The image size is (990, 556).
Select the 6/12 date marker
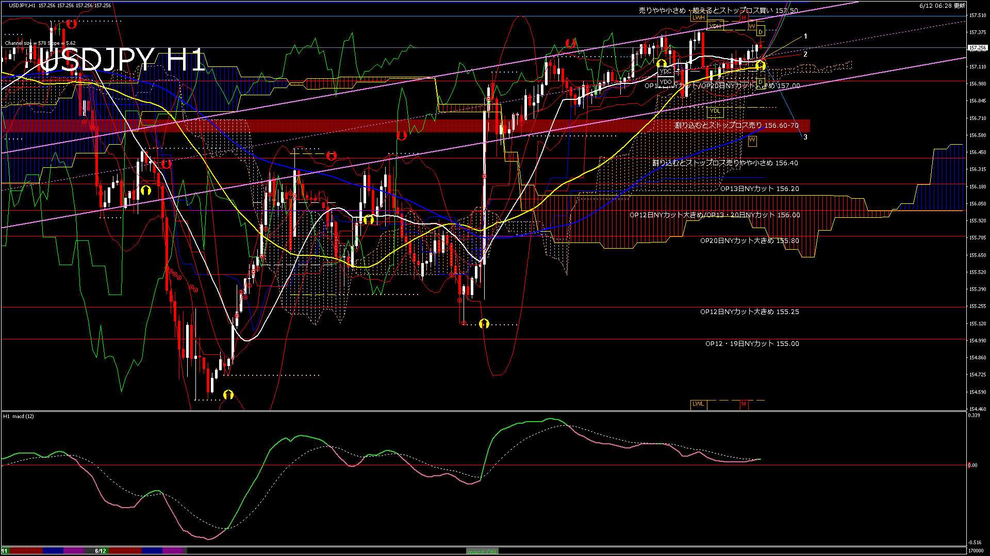101,551
